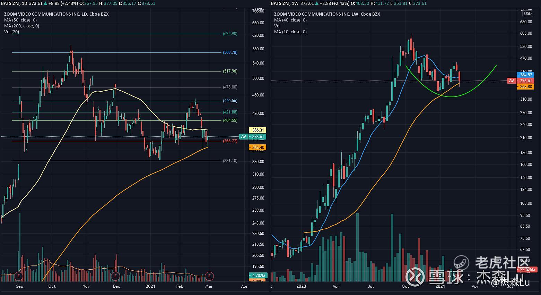
Task: Click the (331.10) Fibonacci level label
Action: (x=230, y=161)
